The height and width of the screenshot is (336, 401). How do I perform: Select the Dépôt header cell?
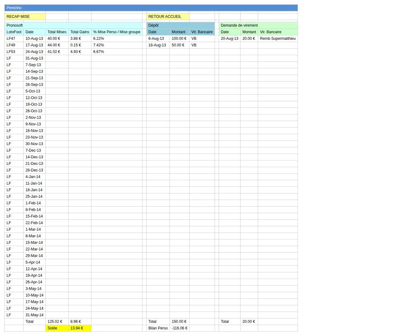(180, 25)
